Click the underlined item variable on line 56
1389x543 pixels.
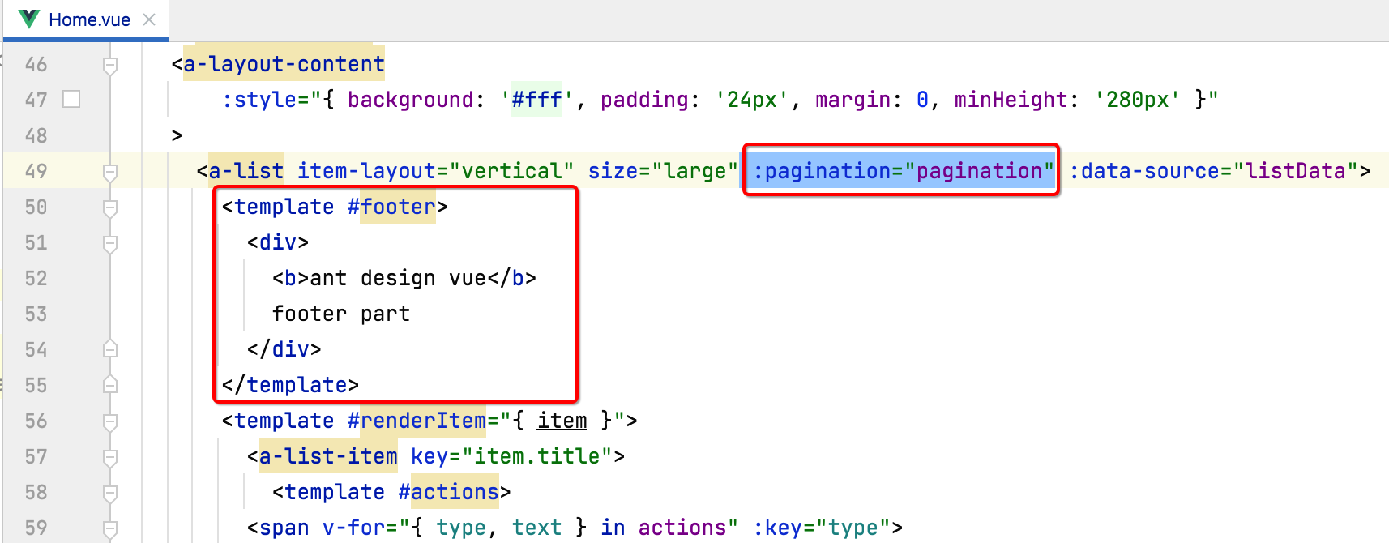pyautogui.click(x=562, y=421)
